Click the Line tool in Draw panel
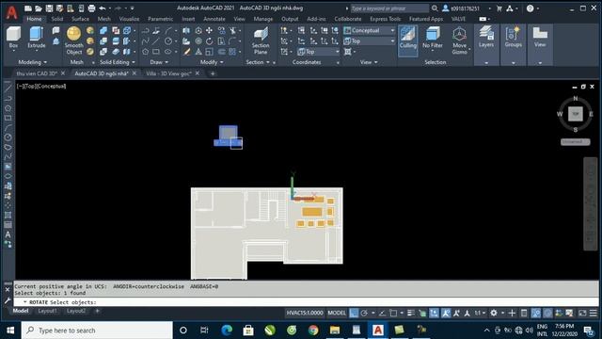602x339 pixels. pos(156,41)
